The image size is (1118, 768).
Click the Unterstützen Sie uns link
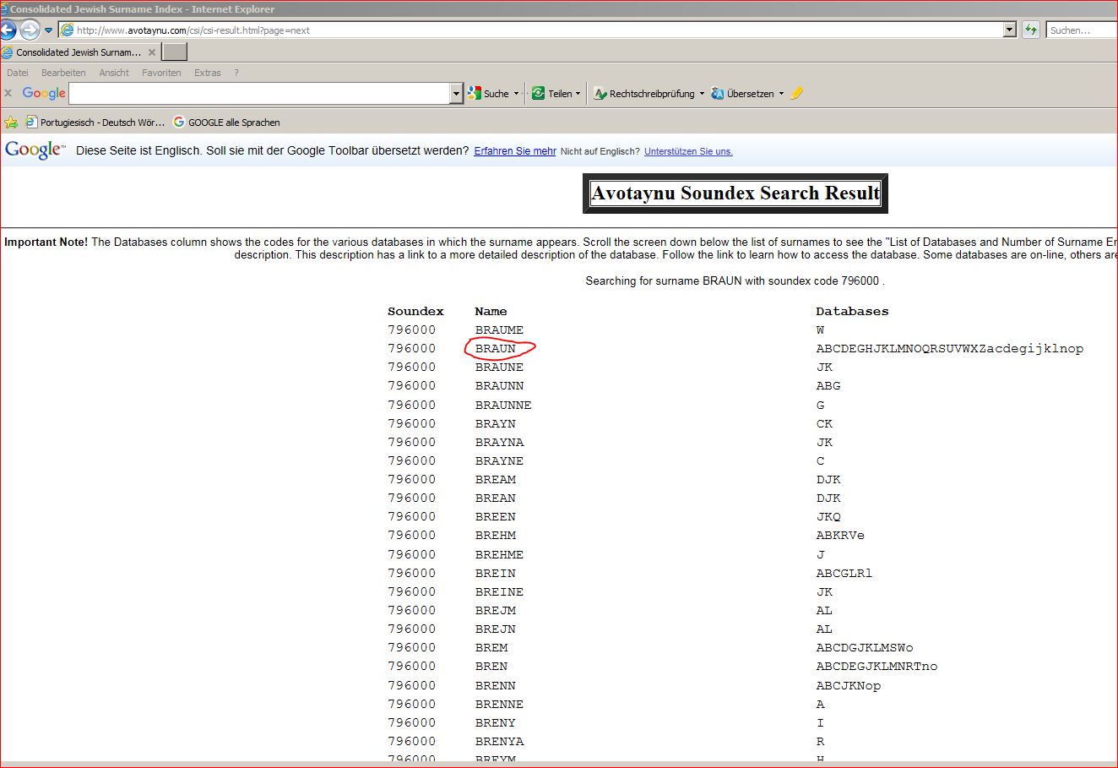688,151
